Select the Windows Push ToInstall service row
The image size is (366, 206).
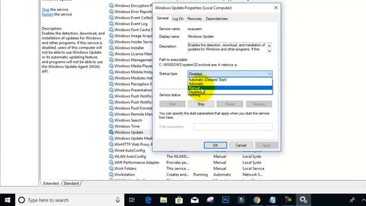[x=131, y=108]
